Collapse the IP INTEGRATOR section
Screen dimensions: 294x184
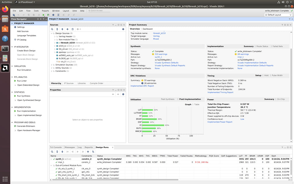pos(12,47)
